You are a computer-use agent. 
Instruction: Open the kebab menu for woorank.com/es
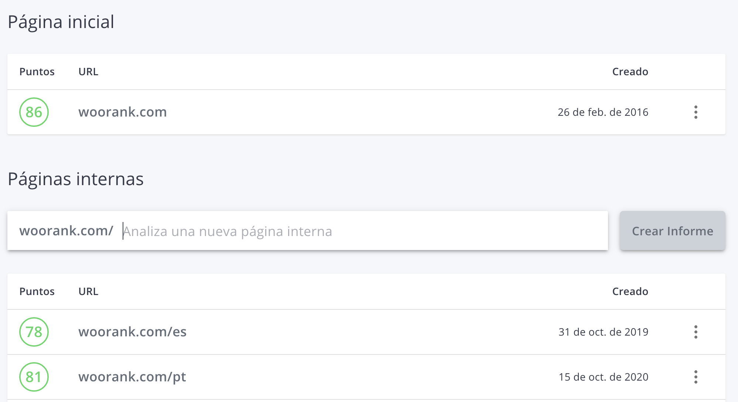click(696, 332)
